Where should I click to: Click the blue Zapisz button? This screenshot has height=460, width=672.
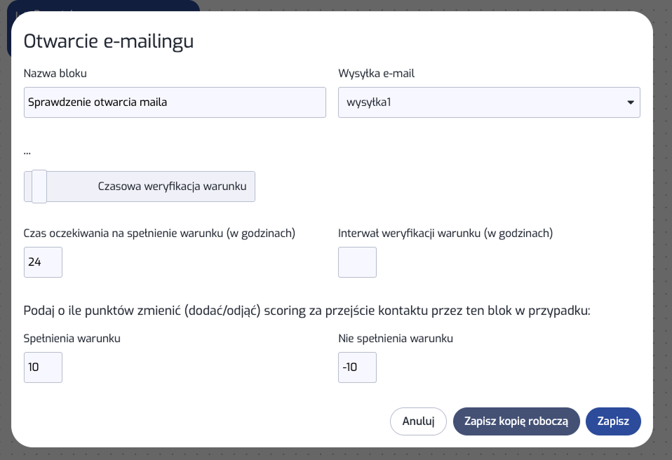613,421
